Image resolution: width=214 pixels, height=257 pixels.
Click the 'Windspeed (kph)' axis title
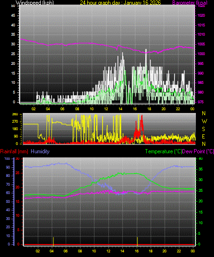click(x=35, y=3)
